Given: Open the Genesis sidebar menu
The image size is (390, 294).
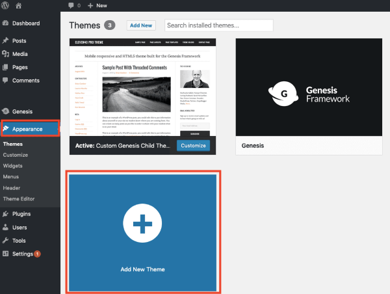Looking at the screenshot, I should 21,112.
